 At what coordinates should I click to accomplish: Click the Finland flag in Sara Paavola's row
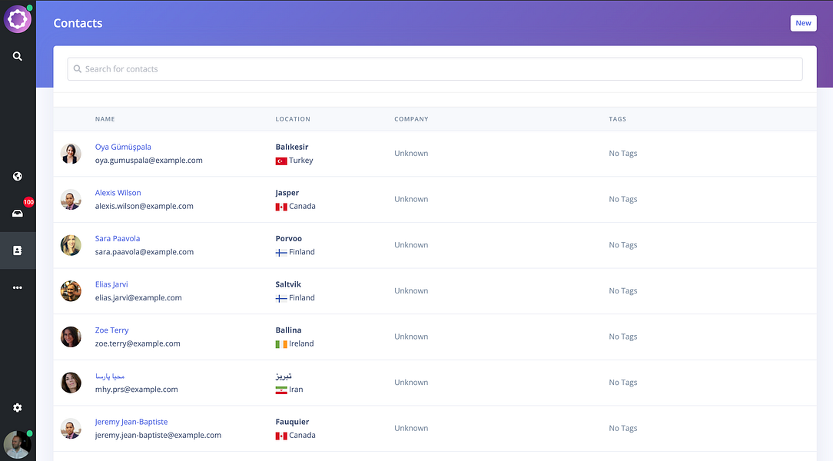[x=281, y=252]
